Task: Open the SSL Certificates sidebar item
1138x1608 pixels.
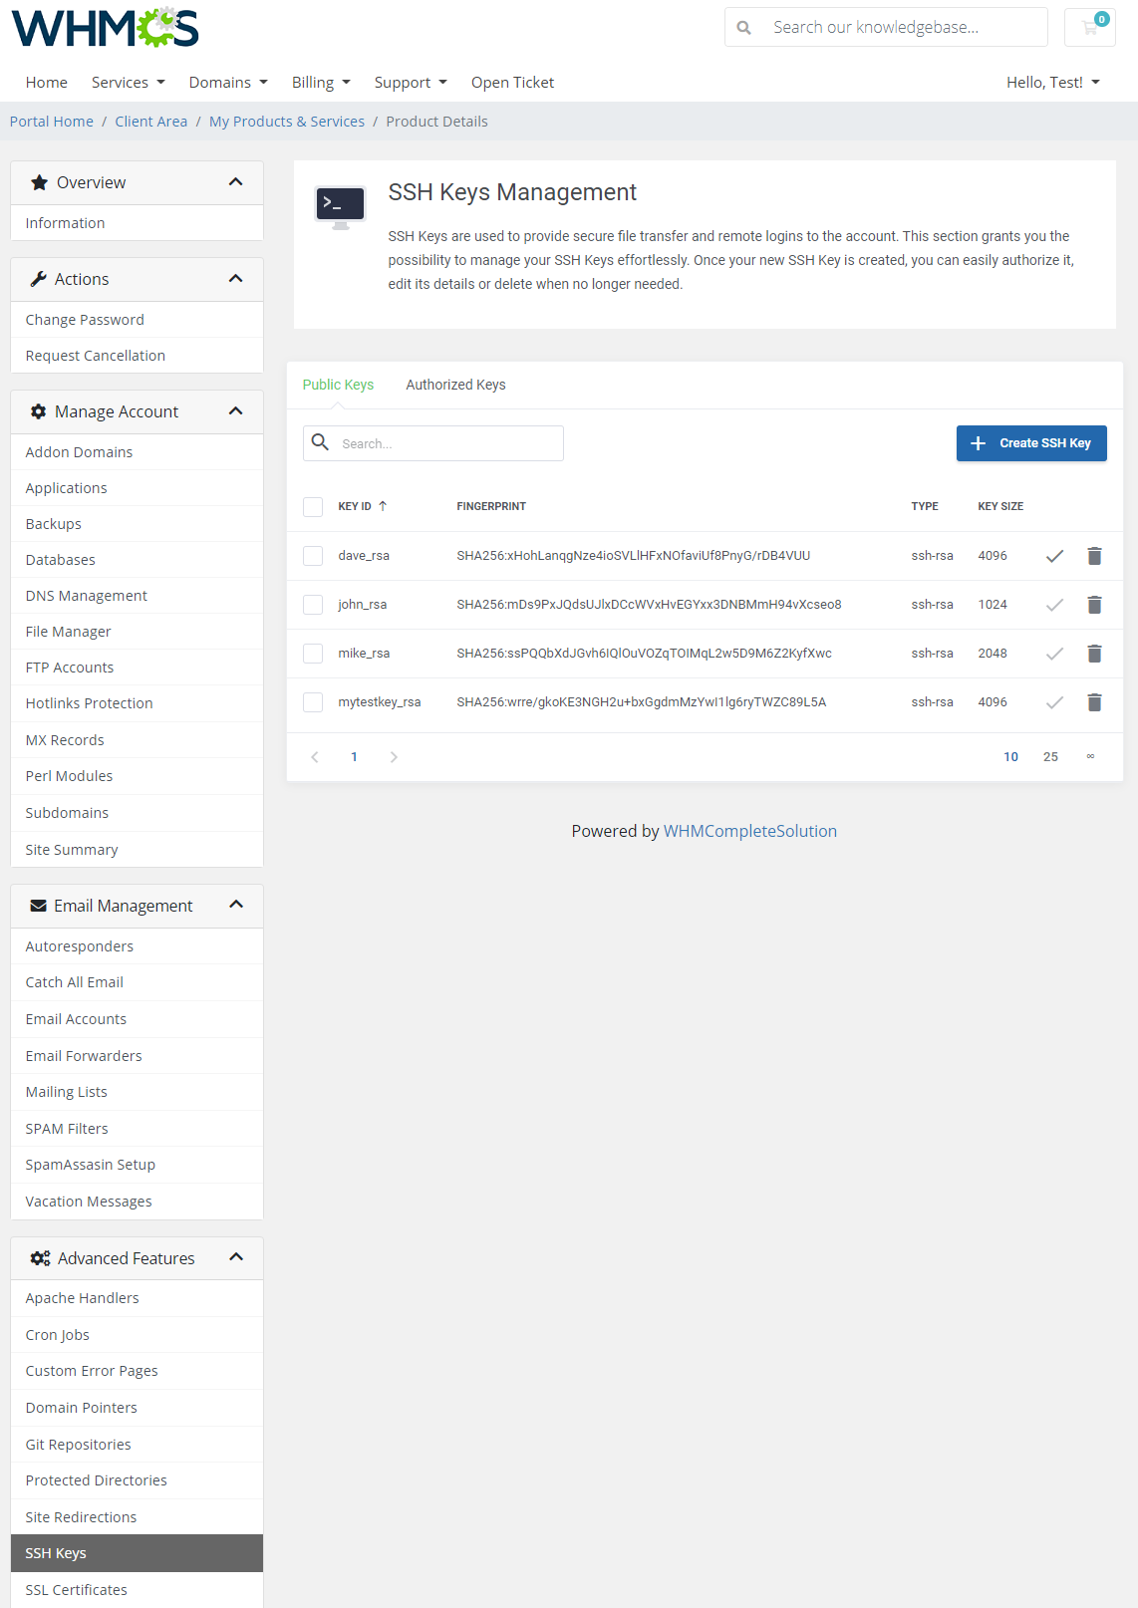Action: (77, 1590)
